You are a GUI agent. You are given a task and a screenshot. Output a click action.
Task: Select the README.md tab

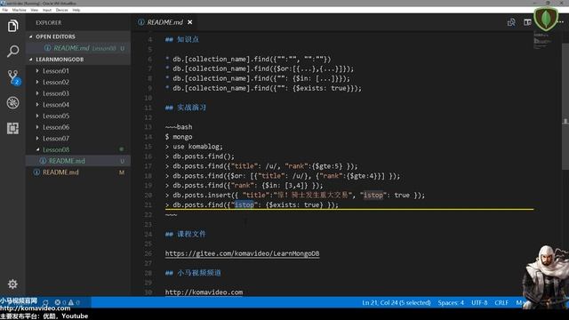point(164,22)
